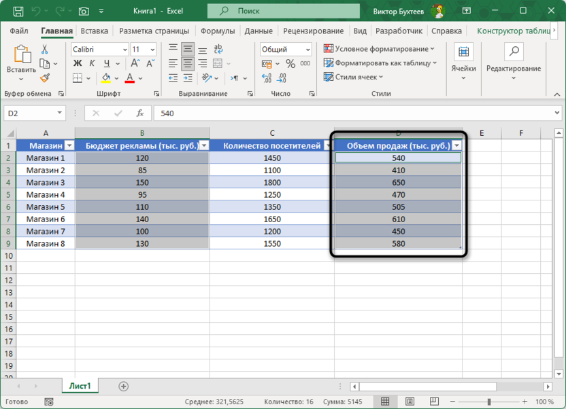This screenshot has width=566, height=409.
Task: Open the Общий number format dropdown
Action: click(308, 50)
